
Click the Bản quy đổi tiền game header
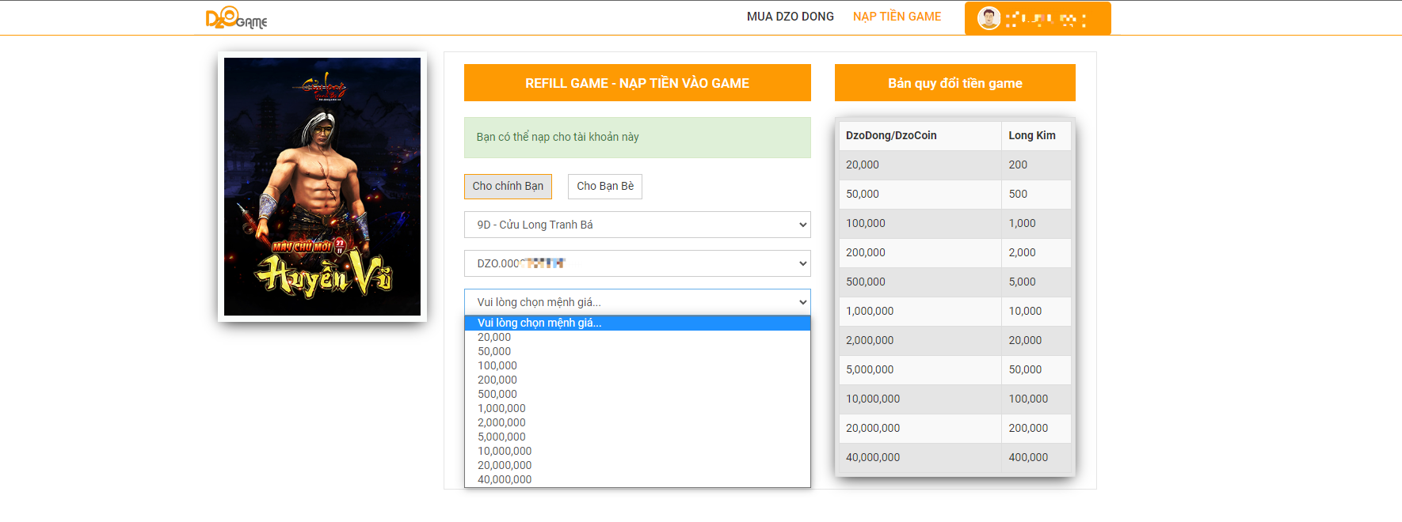click(x=955, y=83)
